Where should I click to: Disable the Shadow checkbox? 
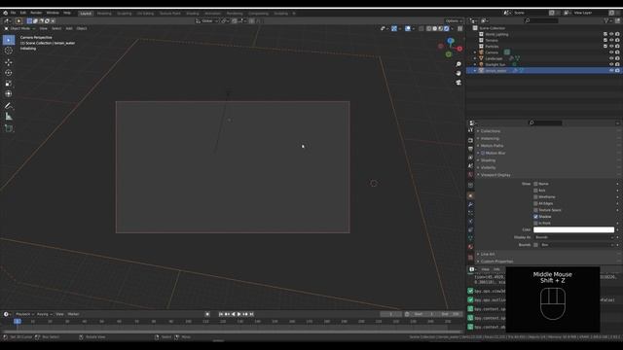[535, 217]
